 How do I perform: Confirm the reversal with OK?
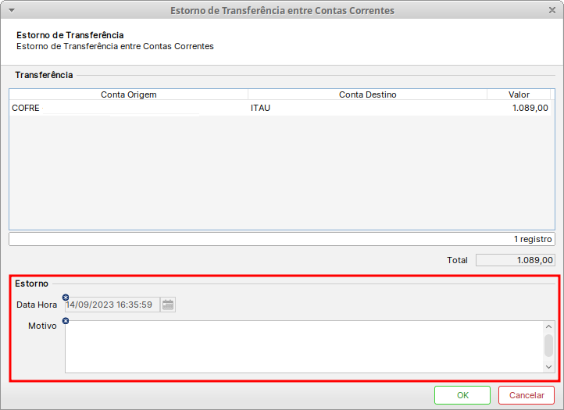pos(462,395)
